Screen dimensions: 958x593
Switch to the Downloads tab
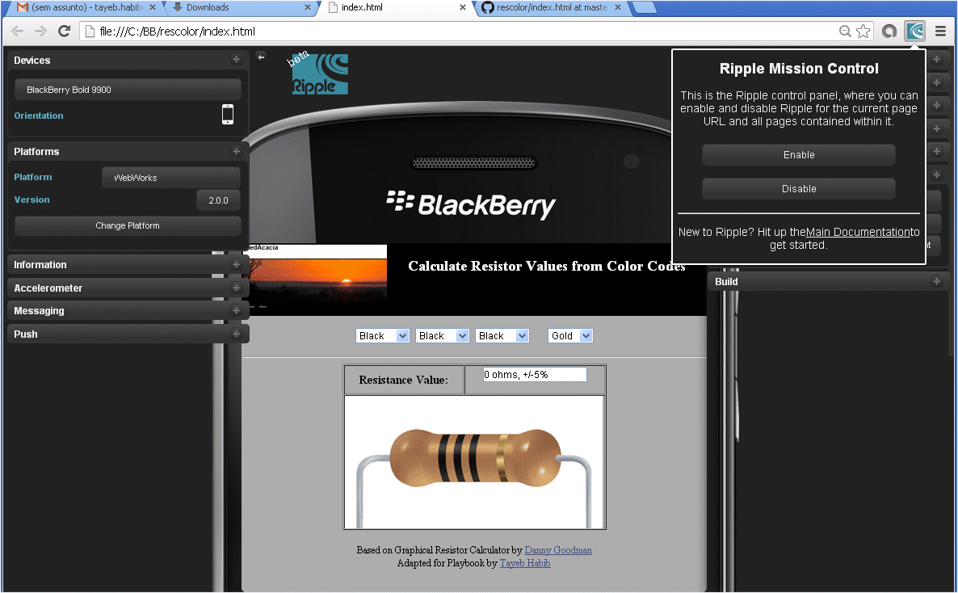(x=238, y=7)
